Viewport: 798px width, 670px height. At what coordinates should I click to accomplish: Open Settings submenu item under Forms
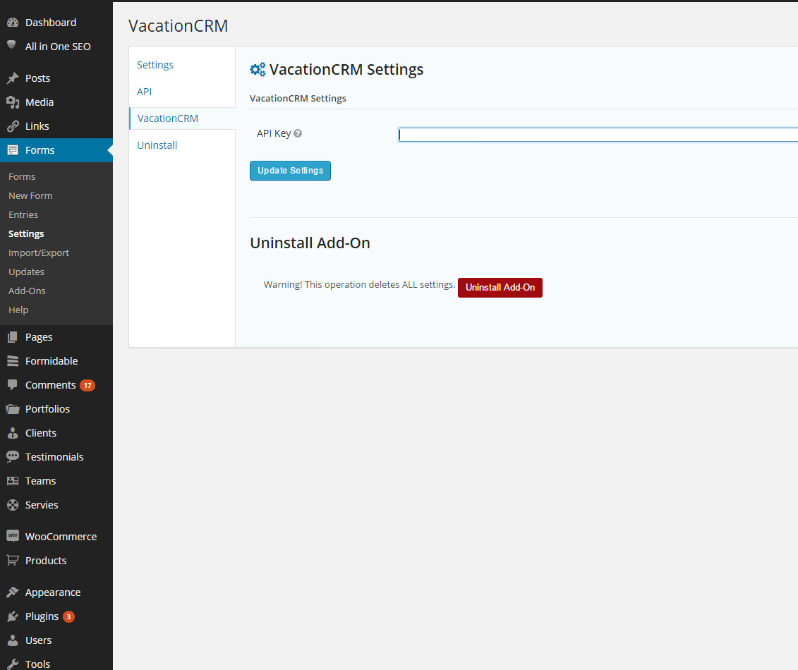26,233
